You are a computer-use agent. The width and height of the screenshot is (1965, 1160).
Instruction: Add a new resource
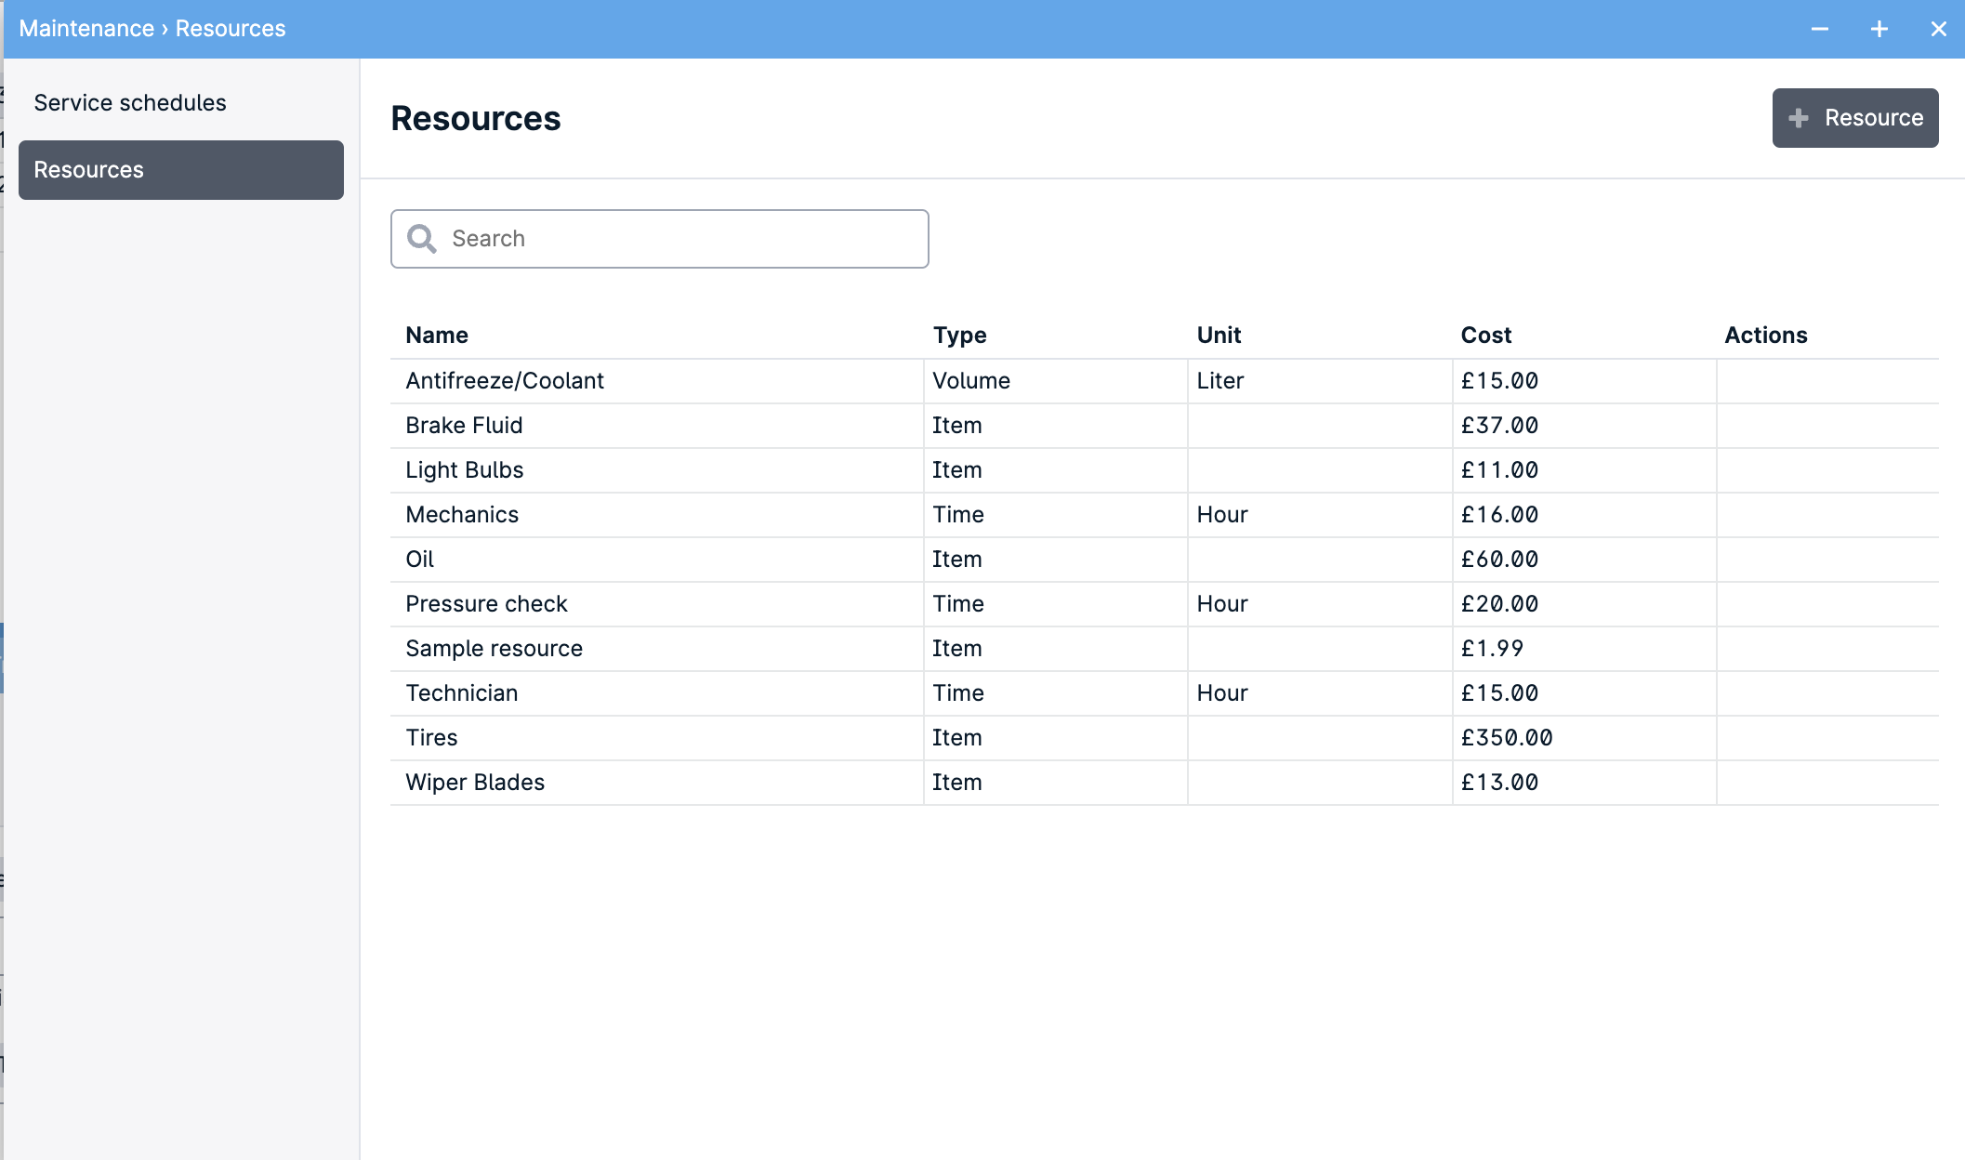[x=1854, y=118]
